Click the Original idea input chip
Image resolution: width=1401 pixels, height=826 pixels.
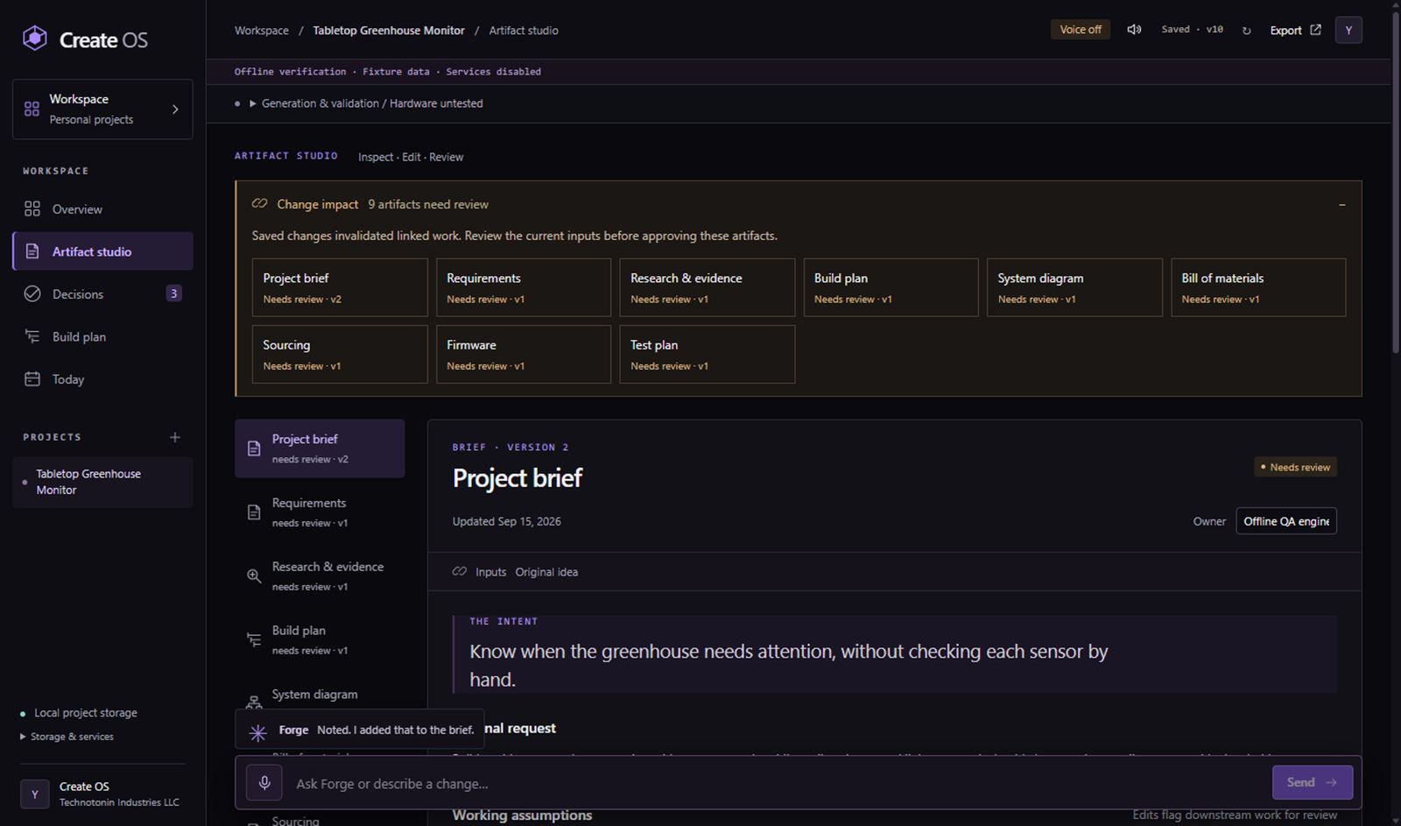546,572
